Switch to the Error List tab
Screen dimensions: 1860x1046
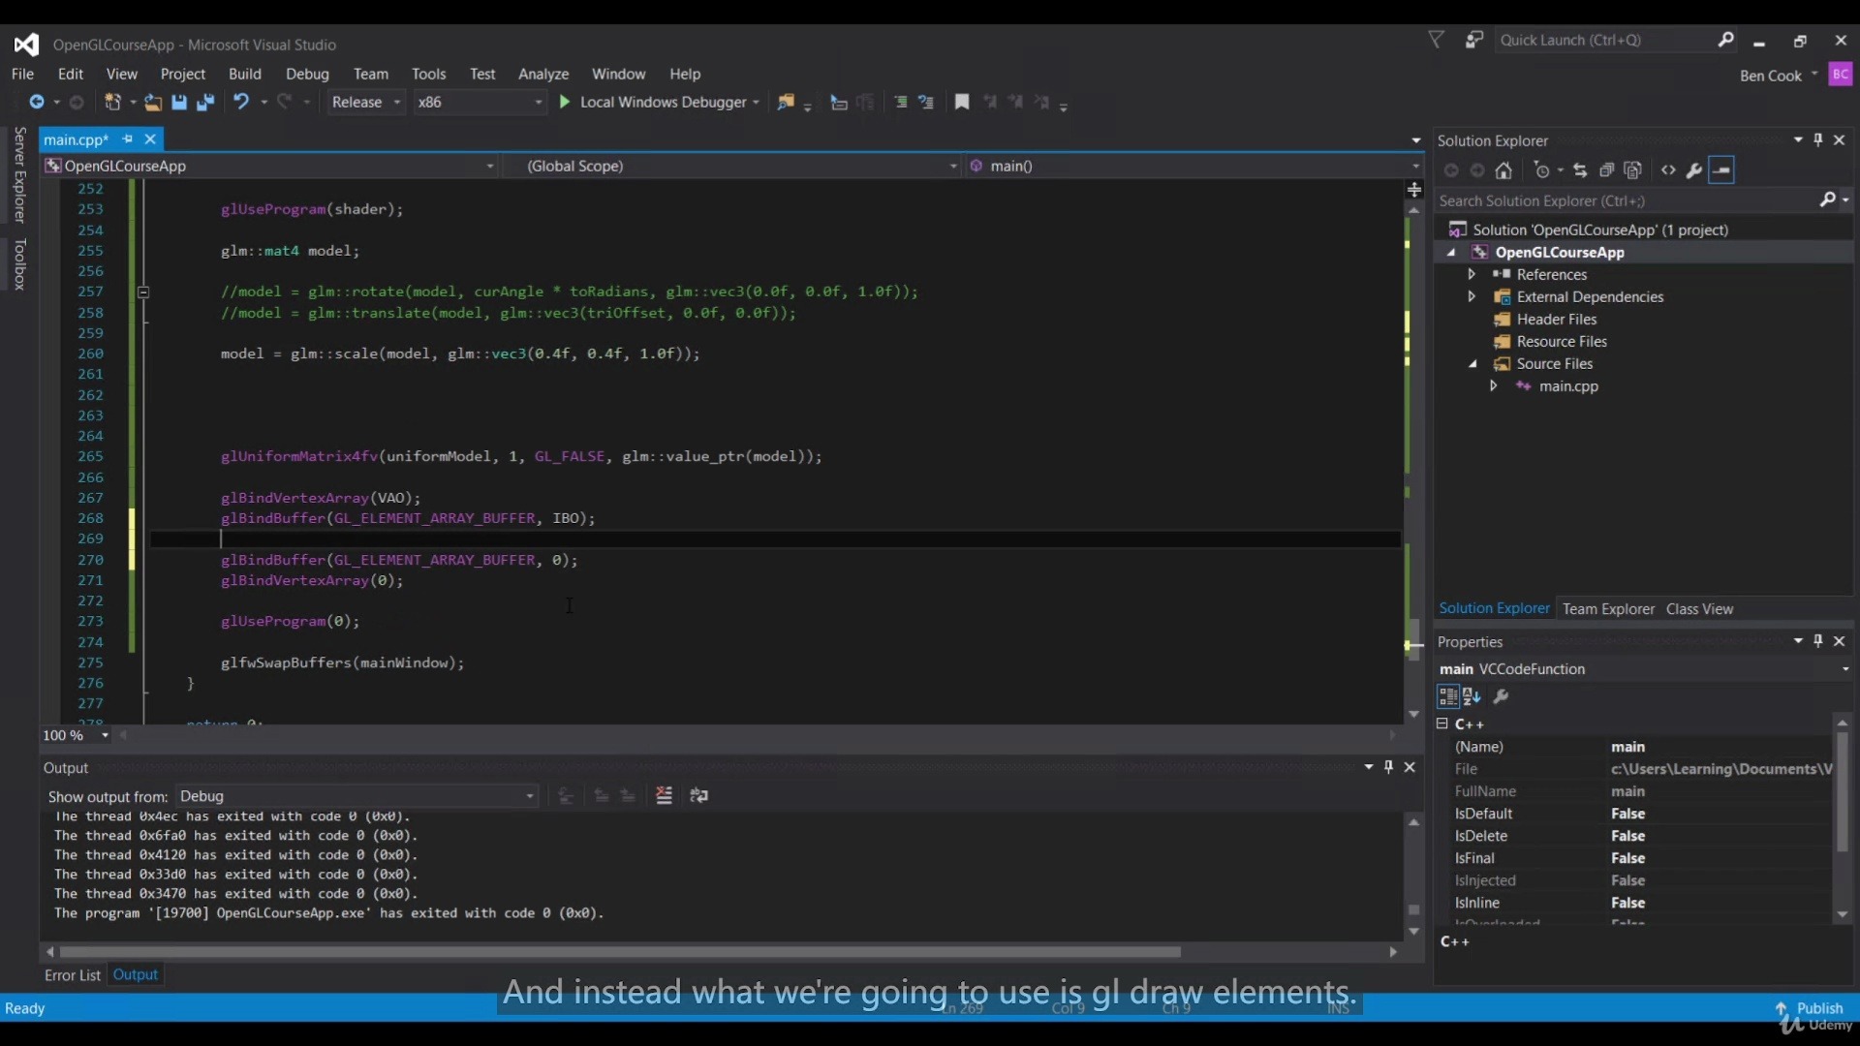click(73, 974)
